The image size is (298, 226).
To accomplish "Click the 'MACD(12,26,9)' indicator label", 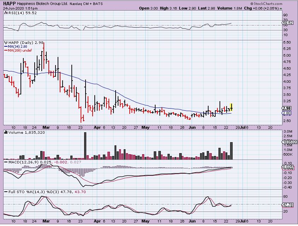I will (23, 162).
